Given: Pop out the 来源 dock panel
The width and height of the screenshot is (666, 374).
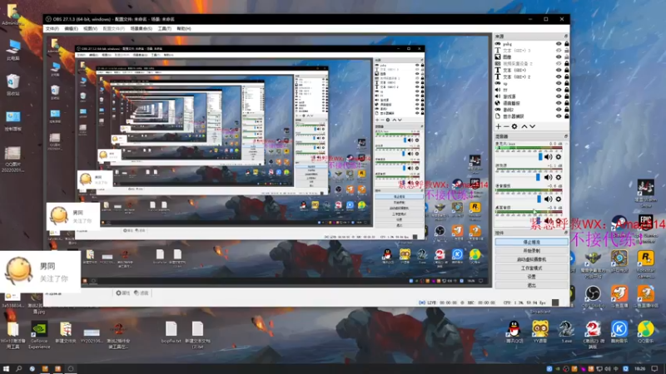Looking at the screenshot, I should [x=566, y=37].
